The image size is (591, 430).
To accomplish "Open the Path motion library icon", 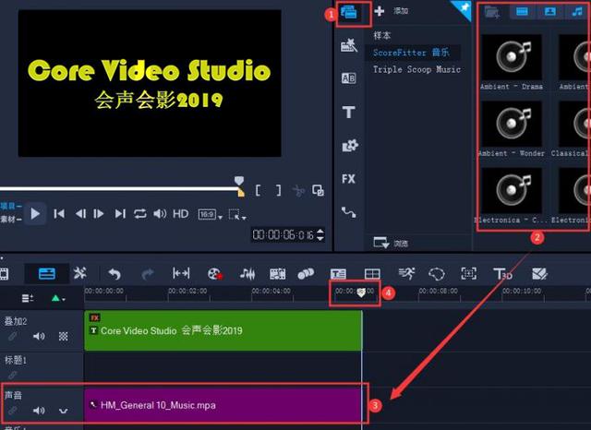I will click(349, 212).
